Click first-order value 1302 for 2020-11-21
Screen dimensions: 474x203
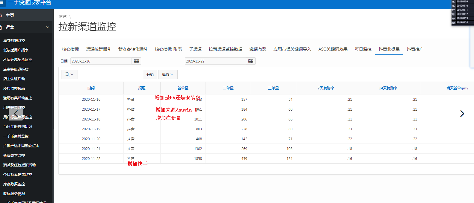[x=198, y=149]
